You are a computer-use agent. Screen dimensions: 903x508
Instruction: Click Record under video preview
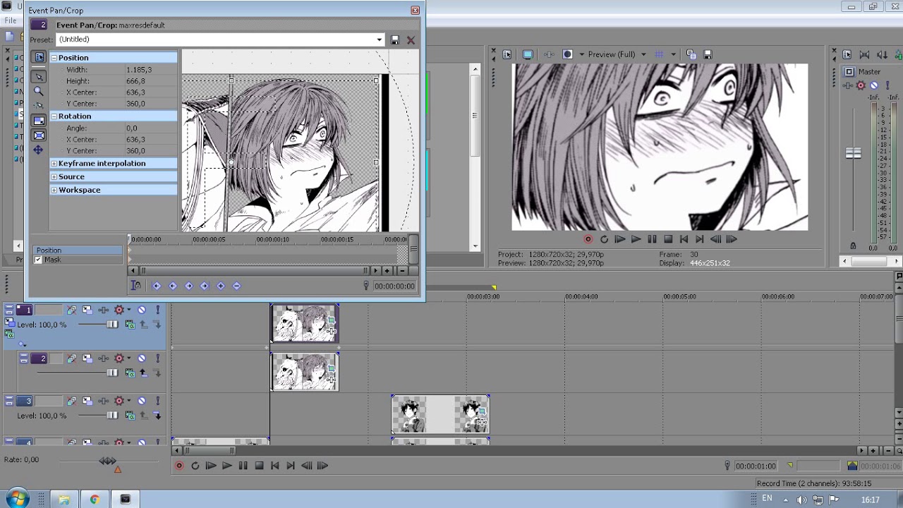click(588, 239)
